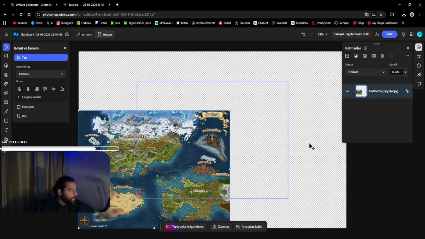Click the camera-frame icon in Katmanlar
This screenshot has width=425, height=239.
[x=374, y=56]
